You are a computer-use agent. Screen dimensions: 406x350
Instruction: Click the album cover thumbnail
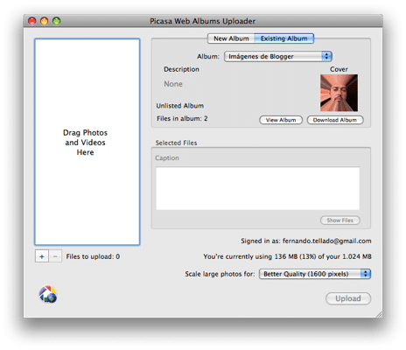339,93
